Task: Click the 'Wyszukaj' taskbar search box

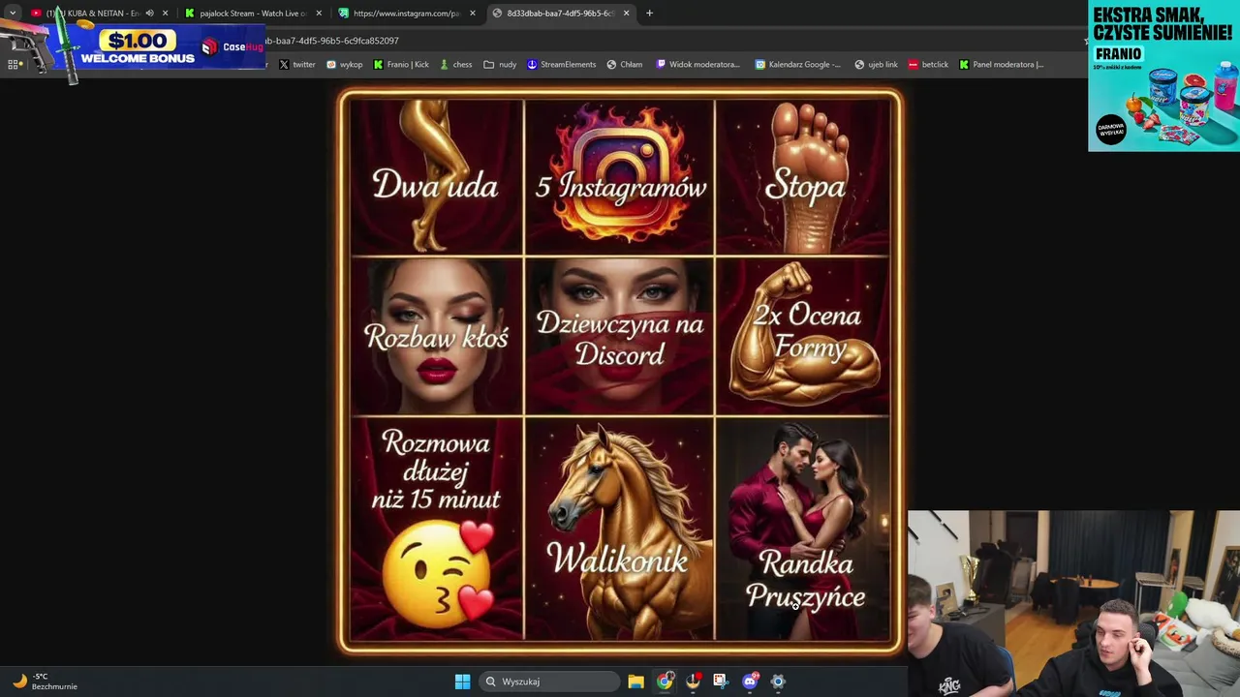Action: click(x=549, y=682)
